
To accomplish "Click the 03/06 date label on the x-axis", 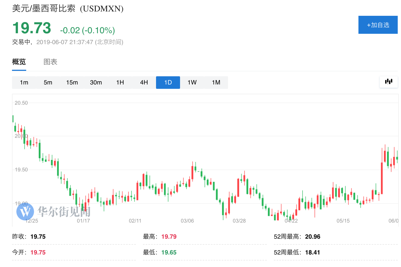I will (187, 221).
